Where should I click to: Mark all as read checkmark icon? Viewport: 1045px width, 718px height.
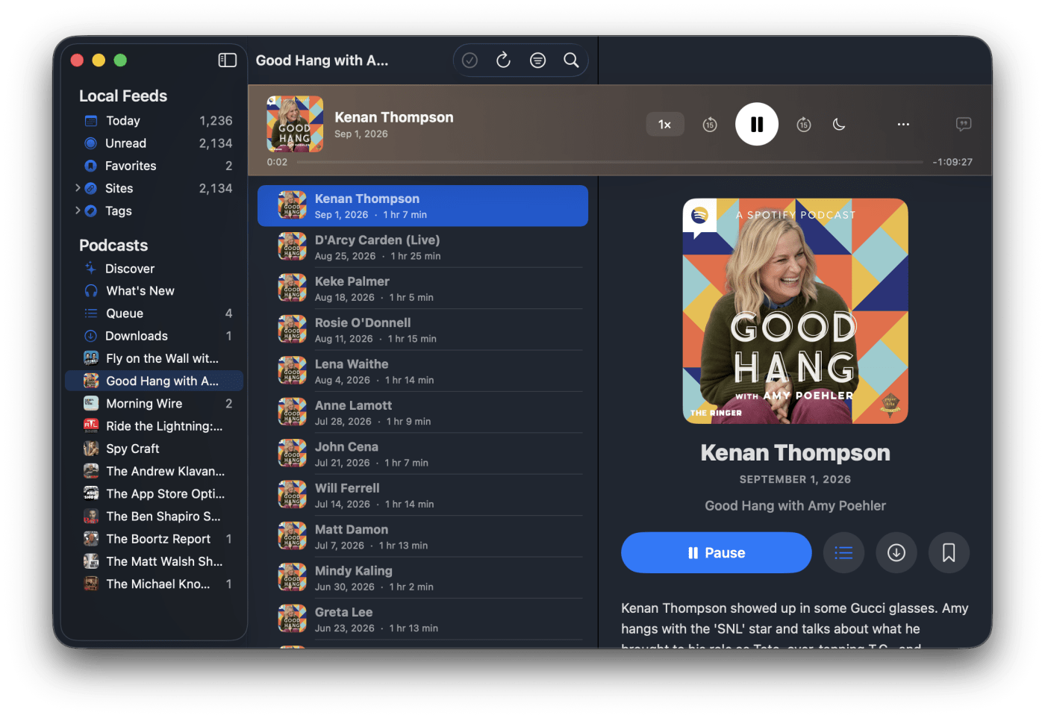(470, 60)
